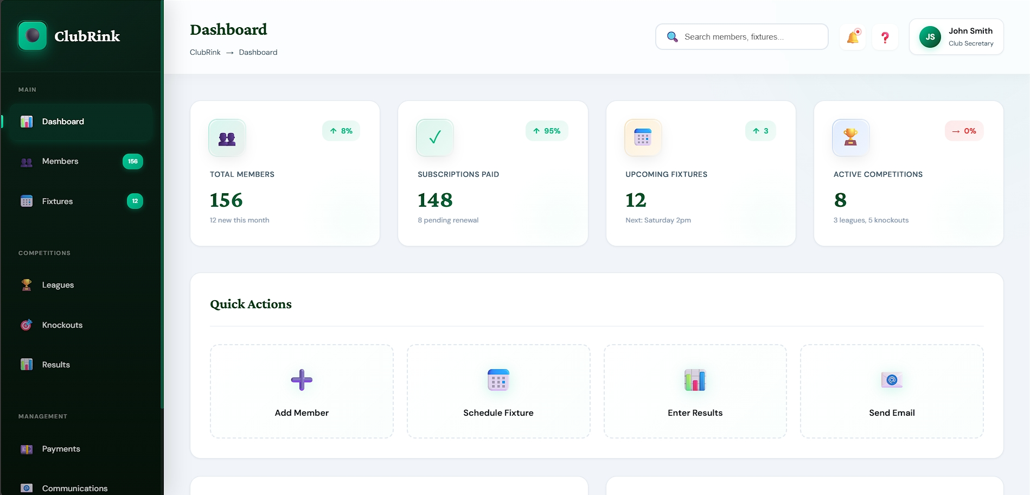Click the Upcoming Fixtures calendar icon
The height and width of the screenshot is (495, 1030).
pyautogui.click(x=643, y=138)
